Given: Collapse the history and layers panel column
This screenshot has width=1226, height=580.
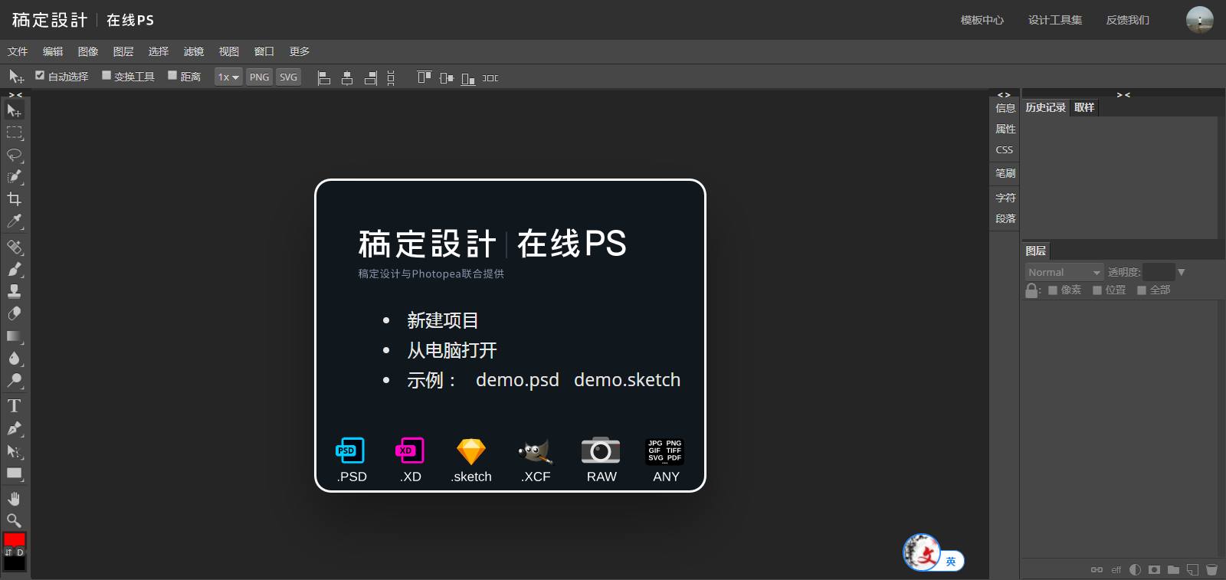Looking at the screenshot, I should coord(1123,95).
